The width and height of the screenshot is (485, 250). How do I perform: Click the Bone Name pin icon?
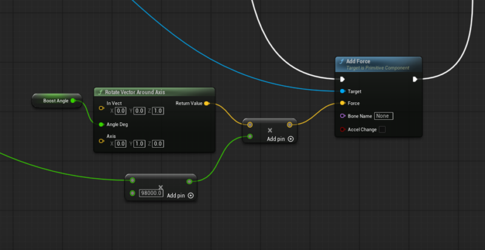pyautogui.click(x=343, y=116)
